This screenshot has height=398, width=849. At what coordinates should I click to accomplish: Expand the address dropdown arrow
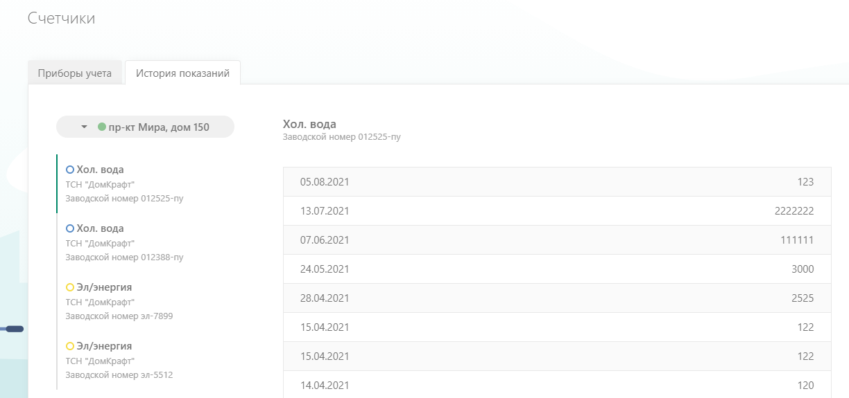[x=84, y=127]
